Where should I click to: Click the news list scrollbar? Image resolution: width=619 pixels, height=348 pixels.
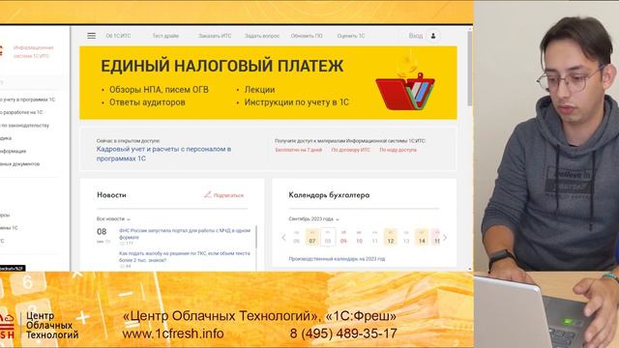(256, 237)
